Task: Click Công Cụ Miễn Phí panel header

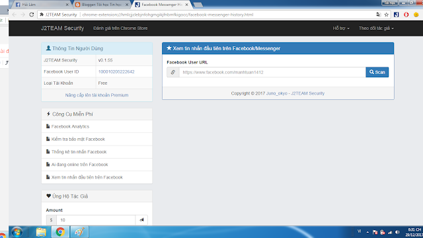Action: click(97, 114)
